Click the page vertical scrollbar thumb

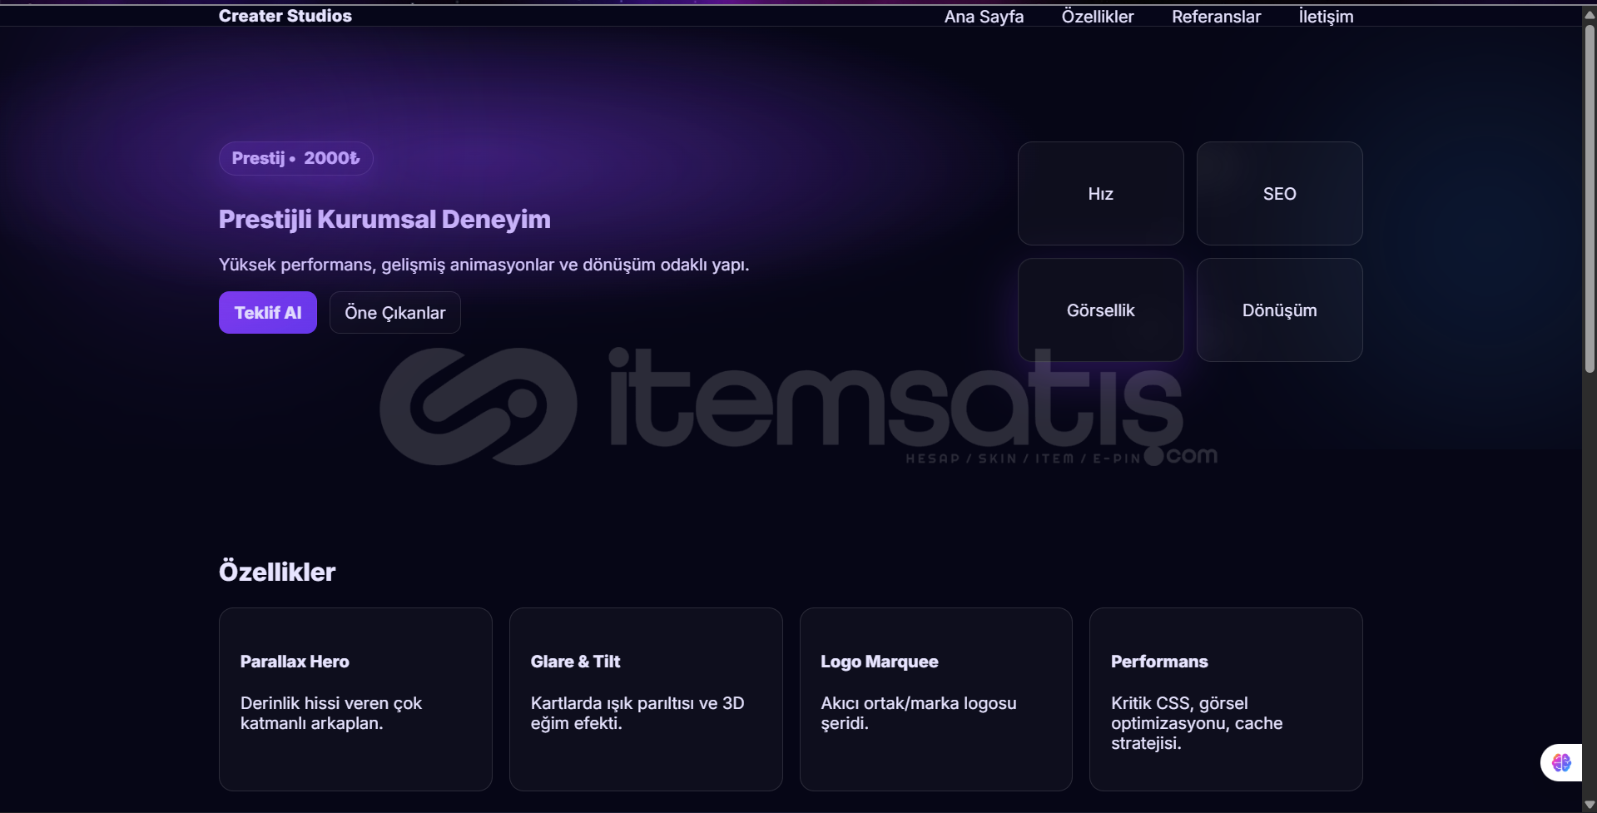tap(1590, 198)
